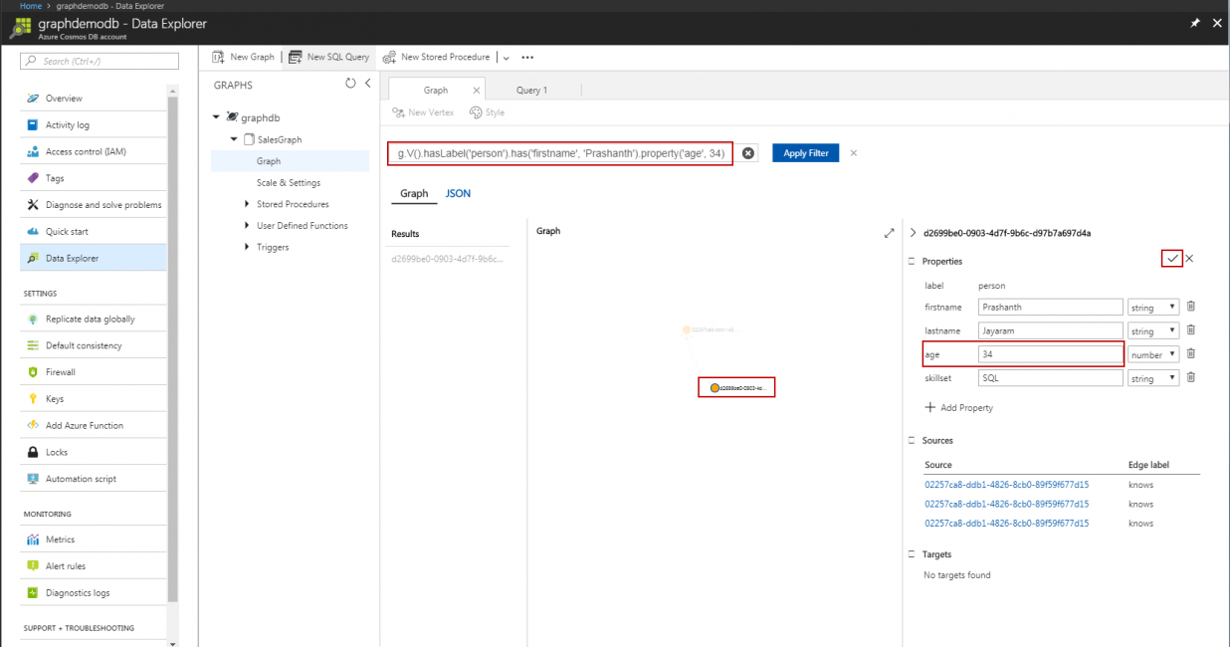Viewport: 1230px width, 647px height.
Task: Open the first 02257ca8 source vertex link
Action: 1006,485
